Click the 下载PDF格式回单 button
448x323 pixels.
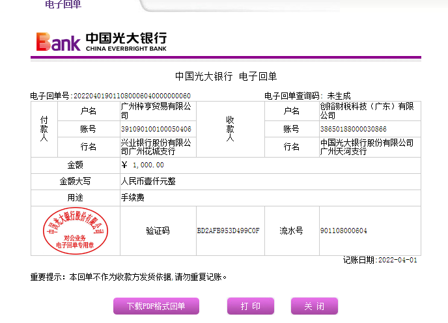156,306
